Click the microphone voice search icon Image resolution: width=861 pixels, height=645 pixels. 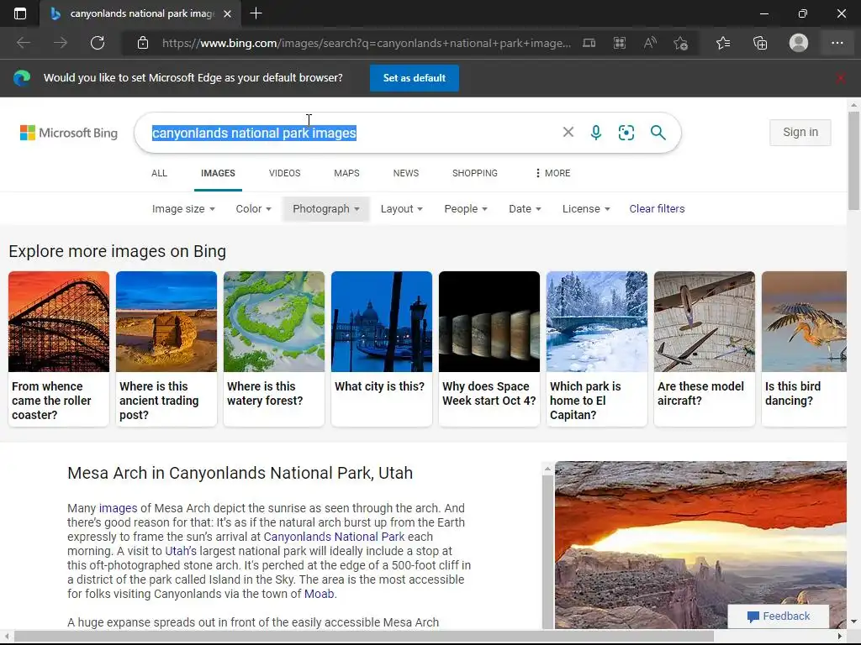click(x=596, y=133)
